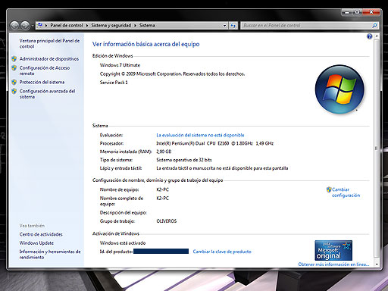The height and width of the screenshot is (291, 388).
Task: Click shield icon beside 'Configuración de Acceso remoto'
Action: (14, 67)
